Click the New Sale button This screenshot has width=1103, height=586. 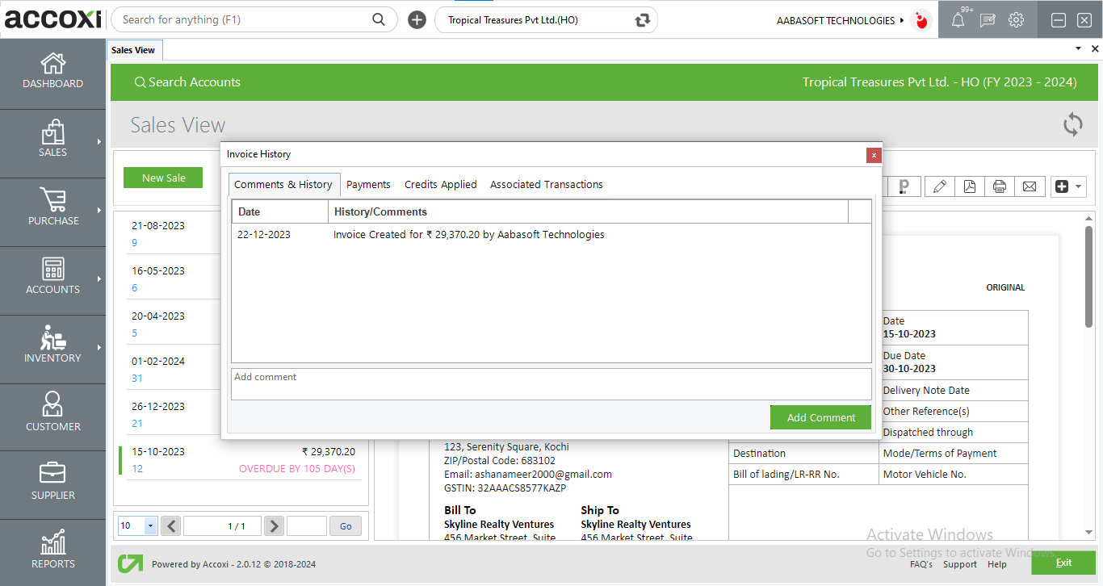pyautogui.click(x=163, y=178)
